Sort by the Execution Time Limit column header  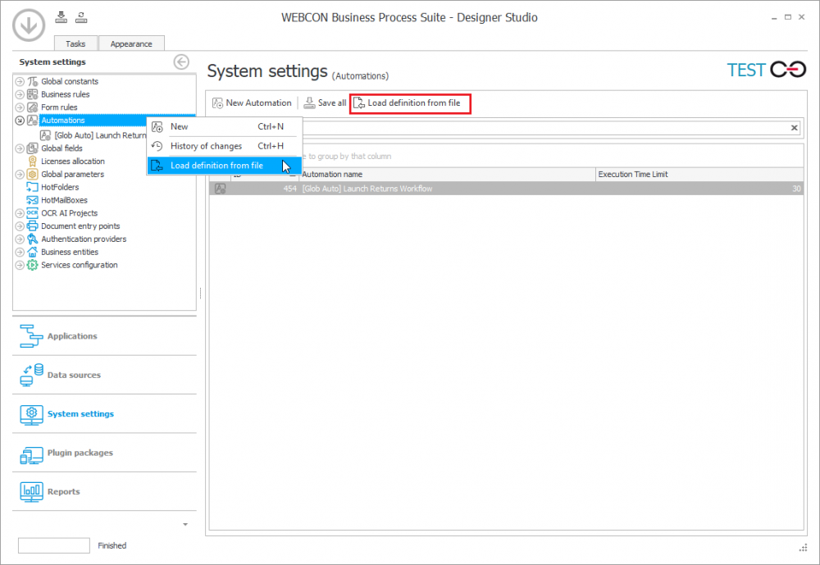[x=699, y=174]
